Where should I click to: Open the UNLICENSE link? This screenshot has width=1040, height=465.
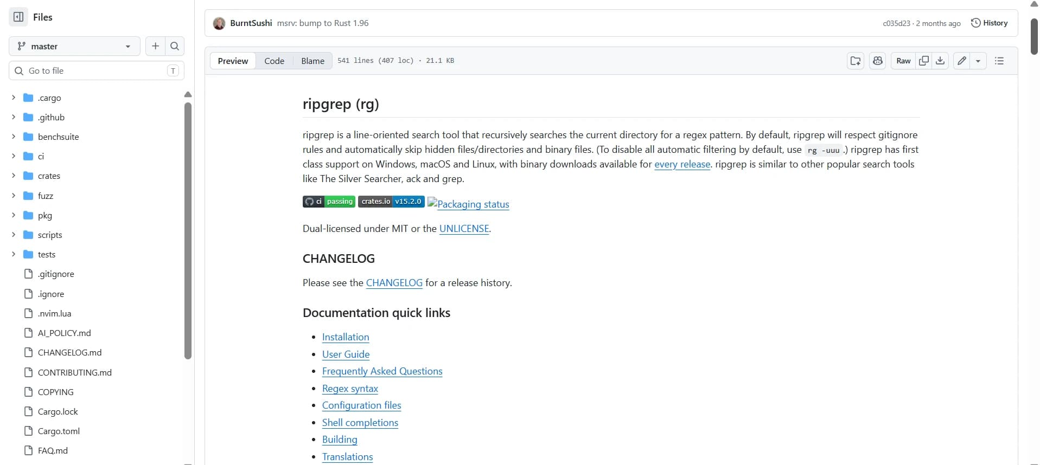pyautogui.click(x=464, y=229)
